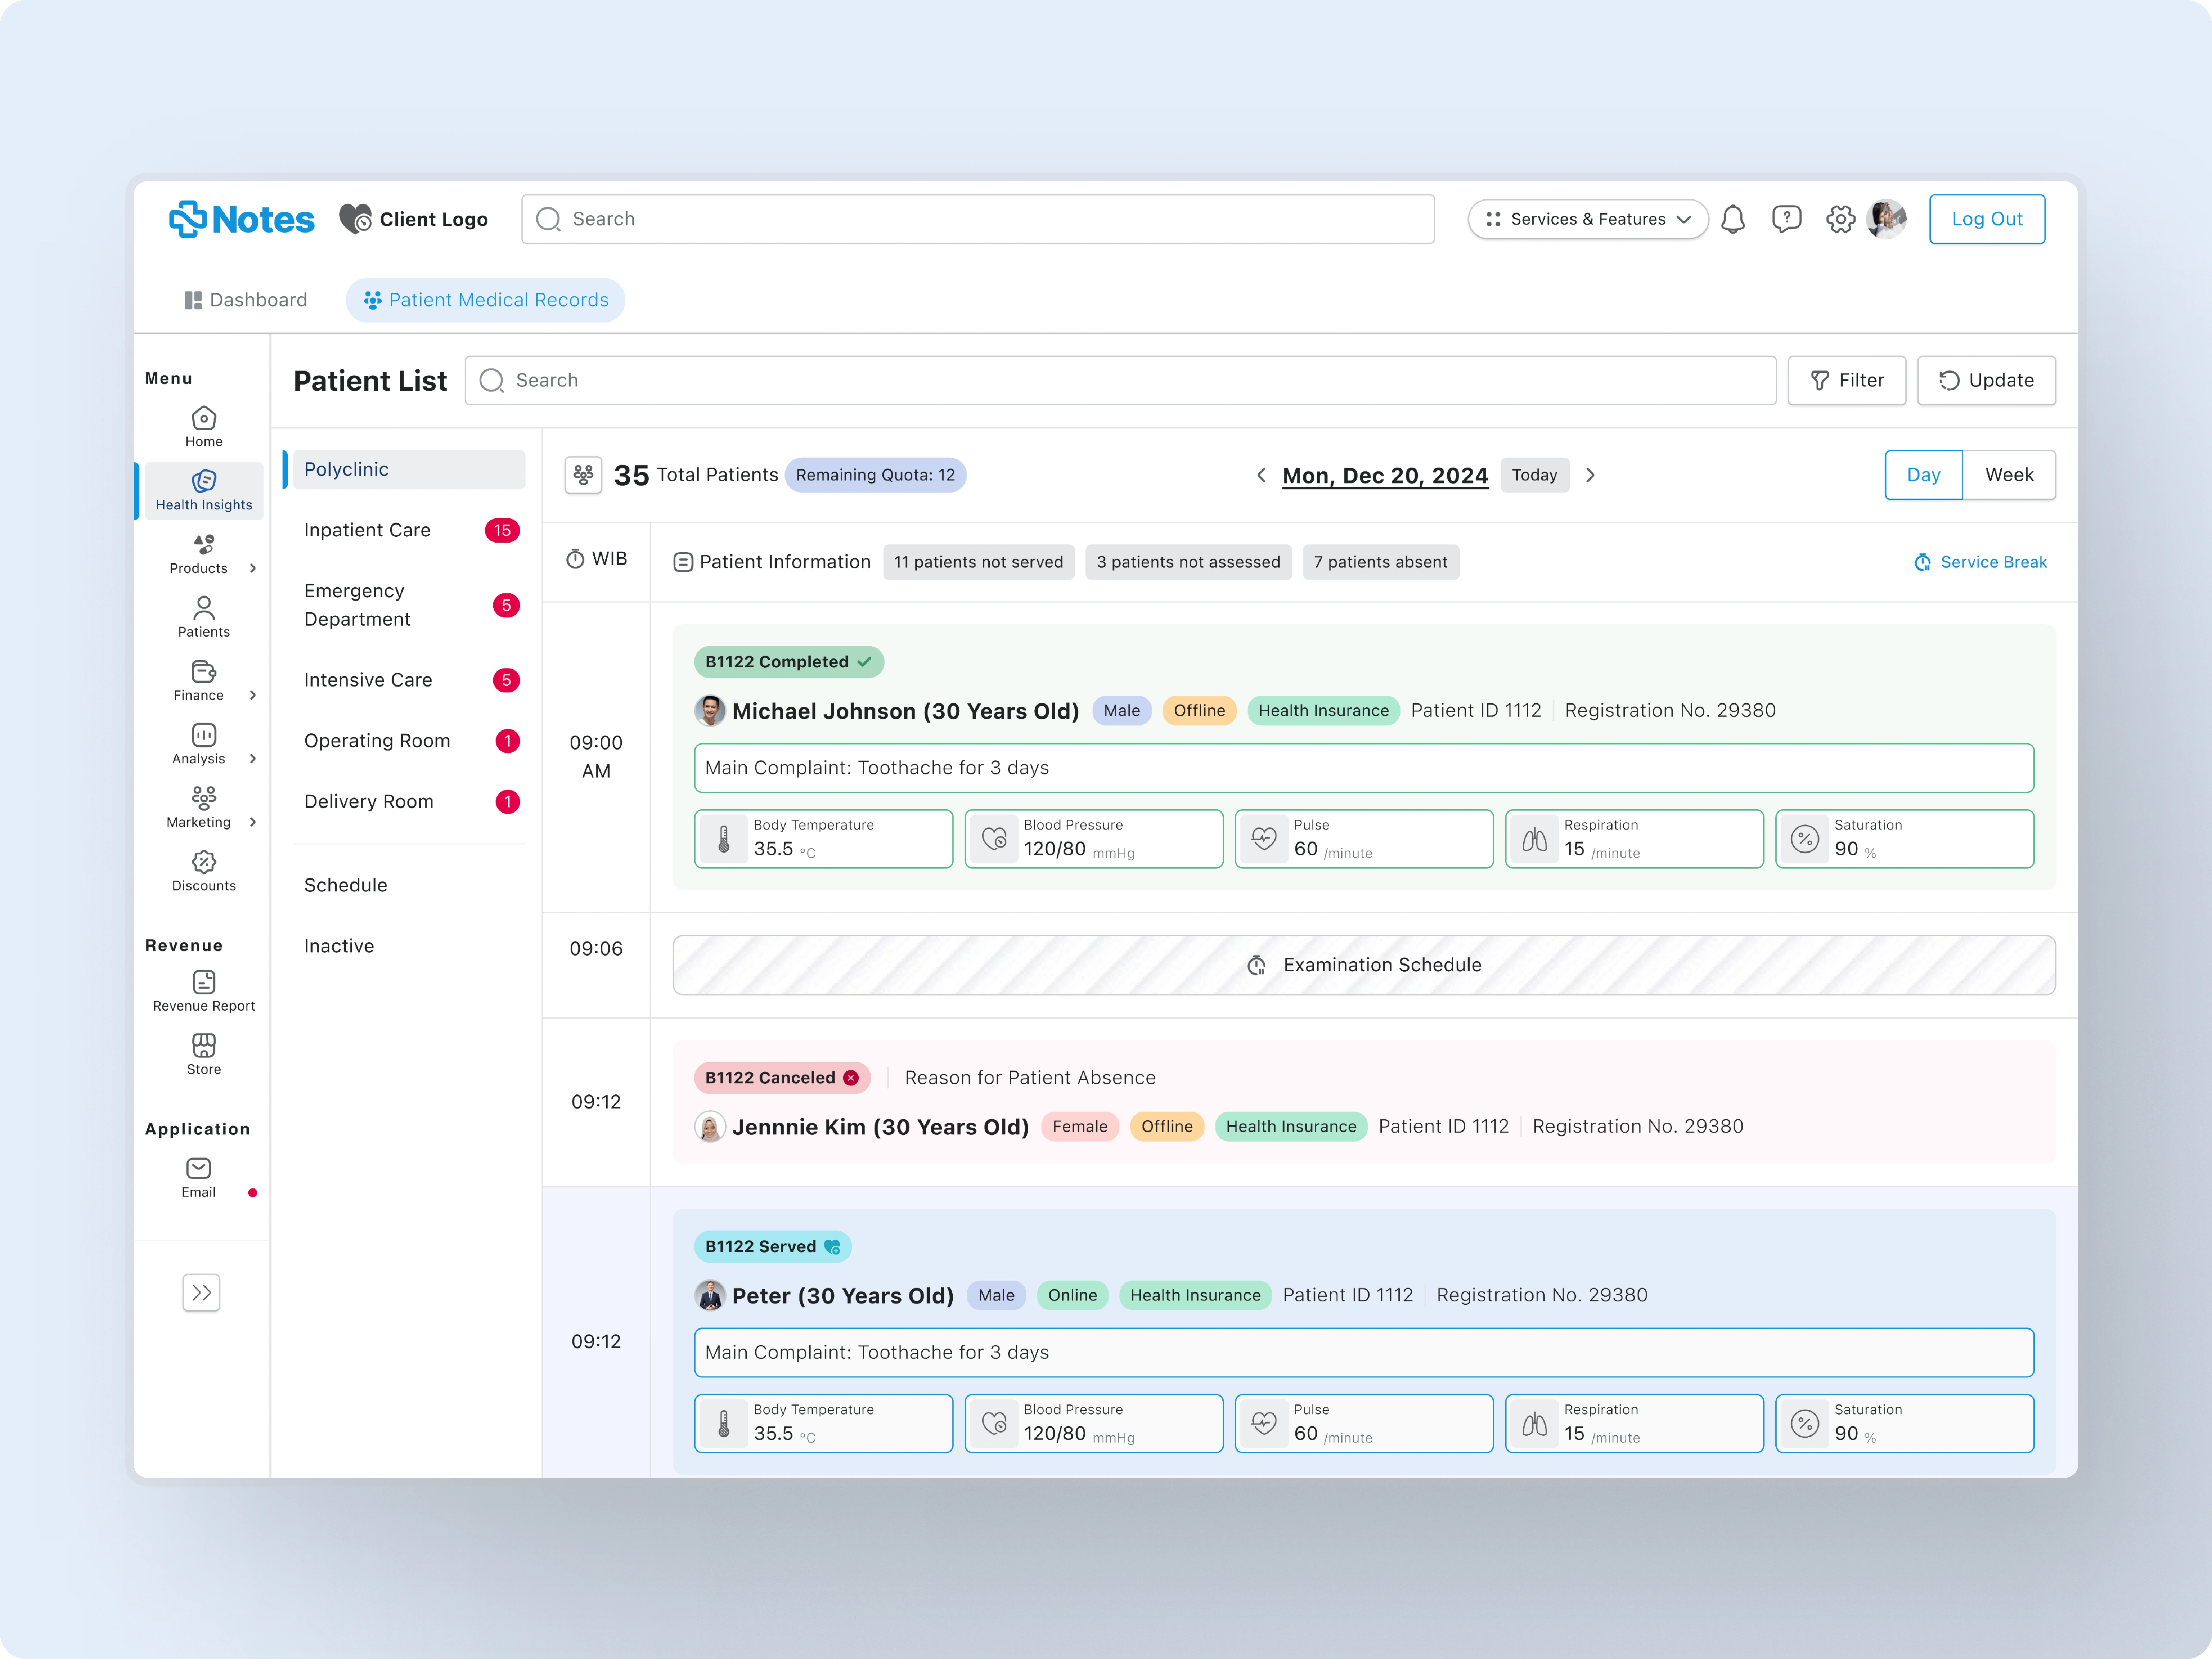Go to next day using the right chevron

(x=1590, y=475)
